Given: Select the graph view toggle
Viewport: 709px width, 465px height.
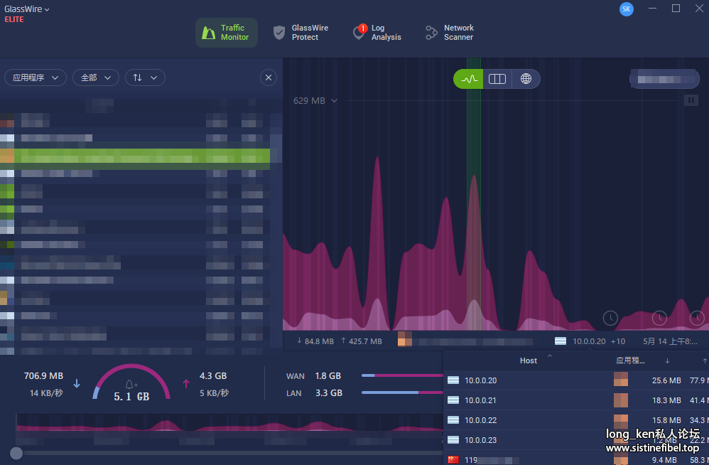Looking at the screenshot, I should pos(469,79).
